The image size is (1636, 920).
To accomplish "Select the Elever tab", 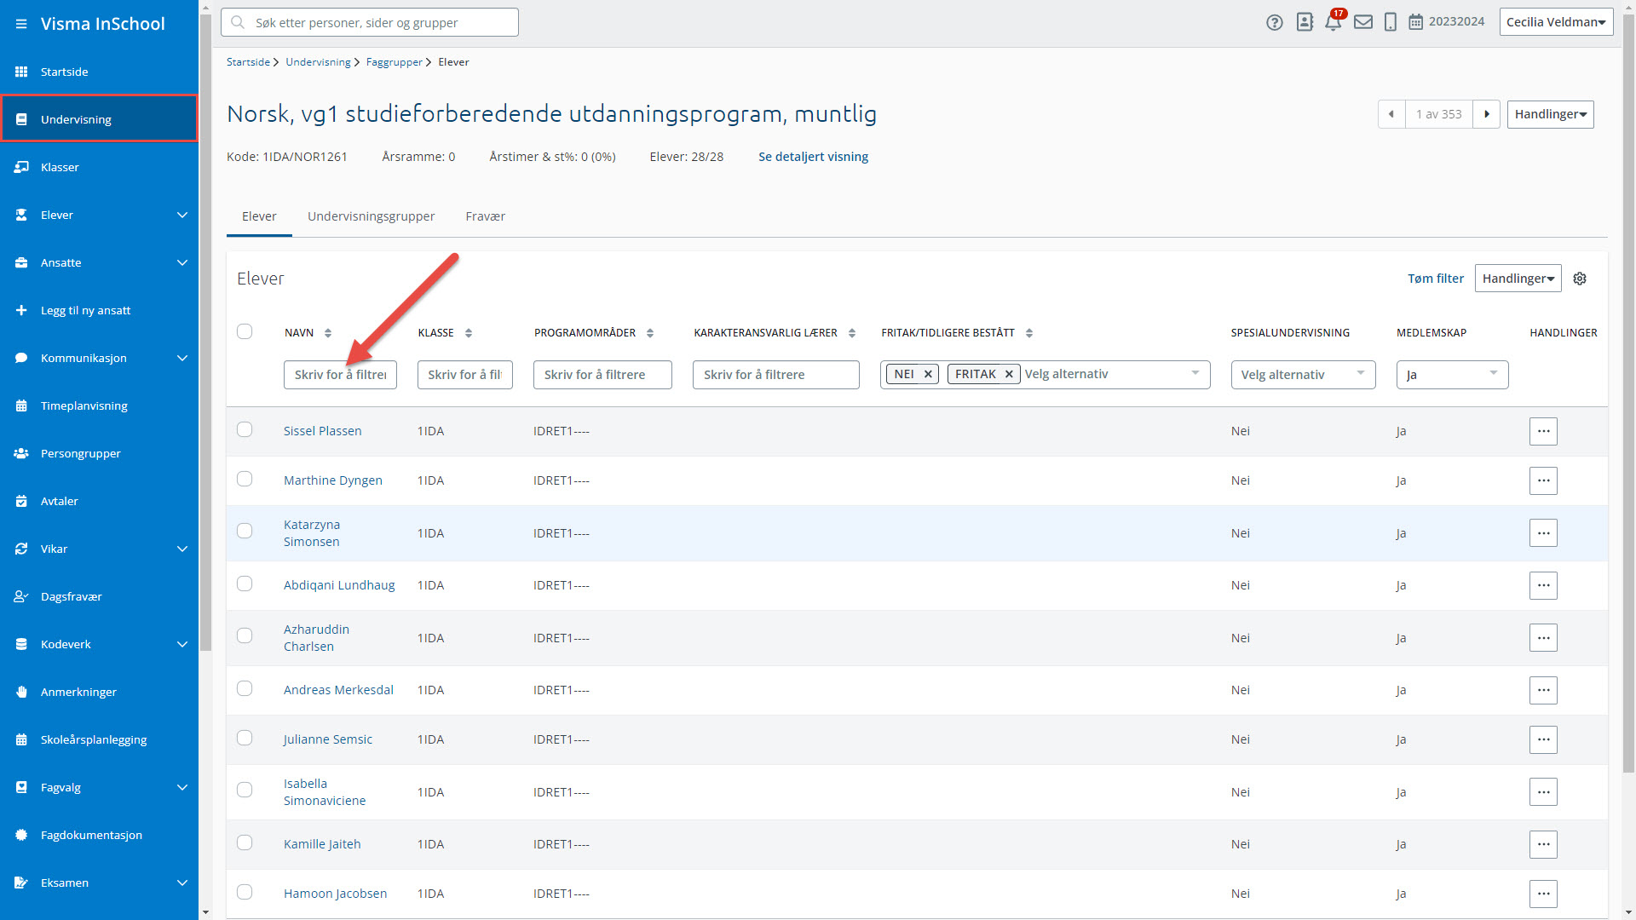I will 259,216.
